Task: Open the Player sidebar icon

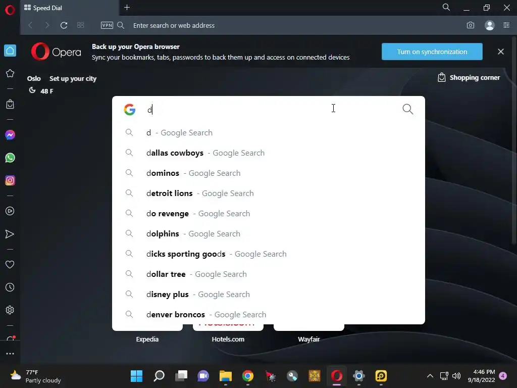Action: coord(10,211)
